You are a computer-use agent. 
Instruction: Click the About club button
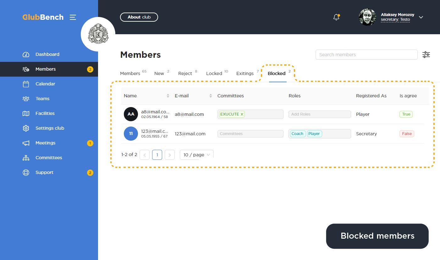click(139, 17)
